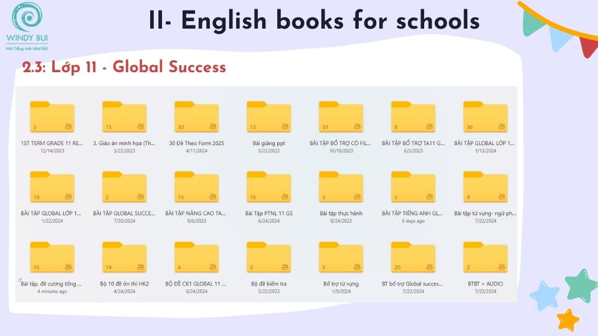
Task: Open the Bộ đề kiểm tra folder
Action: [268, 258]
